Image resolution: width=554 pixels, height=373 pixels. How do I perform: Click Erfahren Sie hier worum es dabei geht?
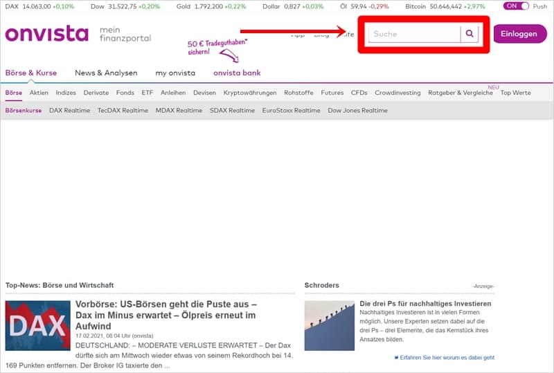coord(447,358)
